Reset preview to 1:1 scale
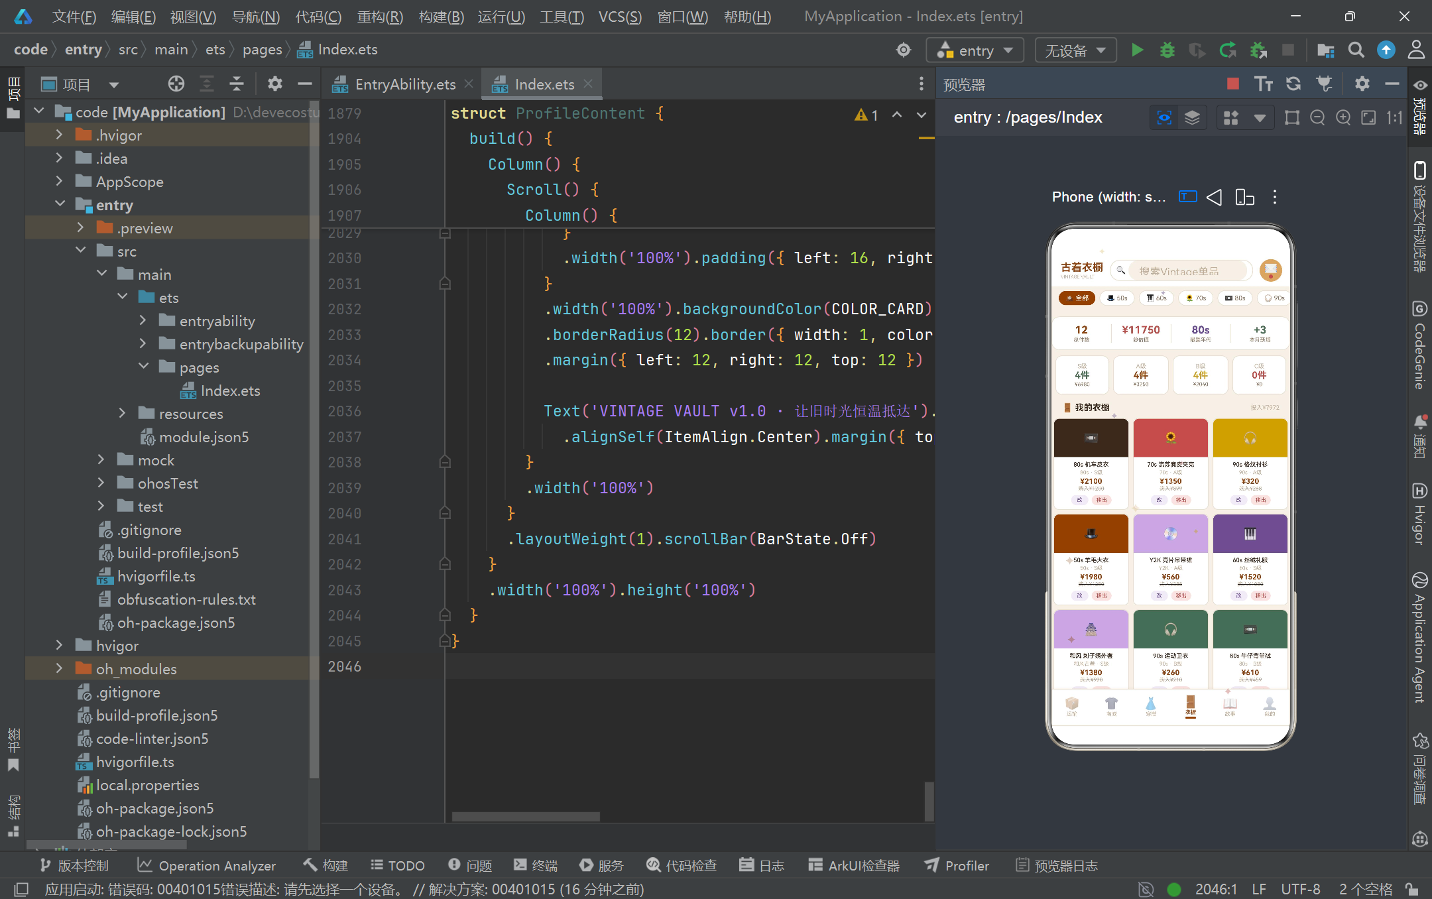Screen dimensions: 1432x899 tap(1394, 117)
